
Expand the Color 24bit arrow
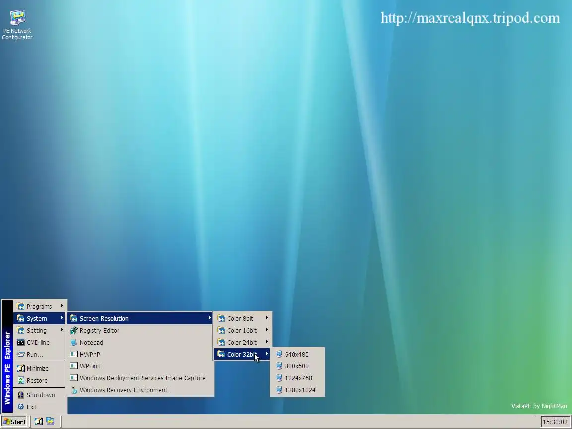tap(267, 342)
